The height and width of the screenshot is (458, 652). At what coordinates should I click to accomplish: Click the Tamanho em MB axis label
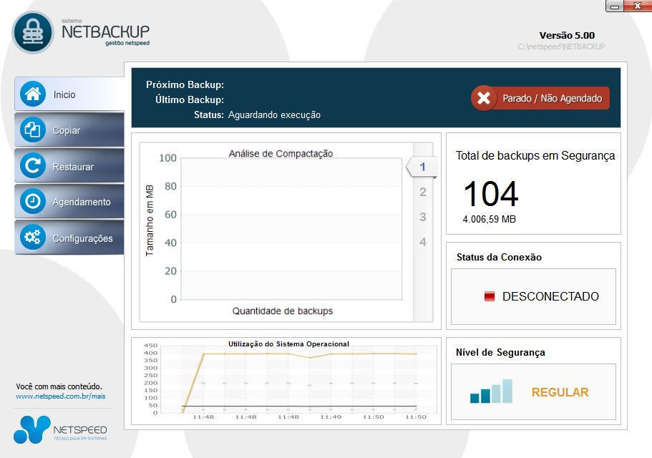[150, 220]
